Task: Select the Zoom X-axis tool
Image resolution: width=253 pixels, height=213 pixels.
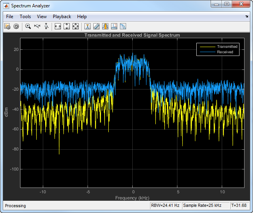Action: (37, 26)
